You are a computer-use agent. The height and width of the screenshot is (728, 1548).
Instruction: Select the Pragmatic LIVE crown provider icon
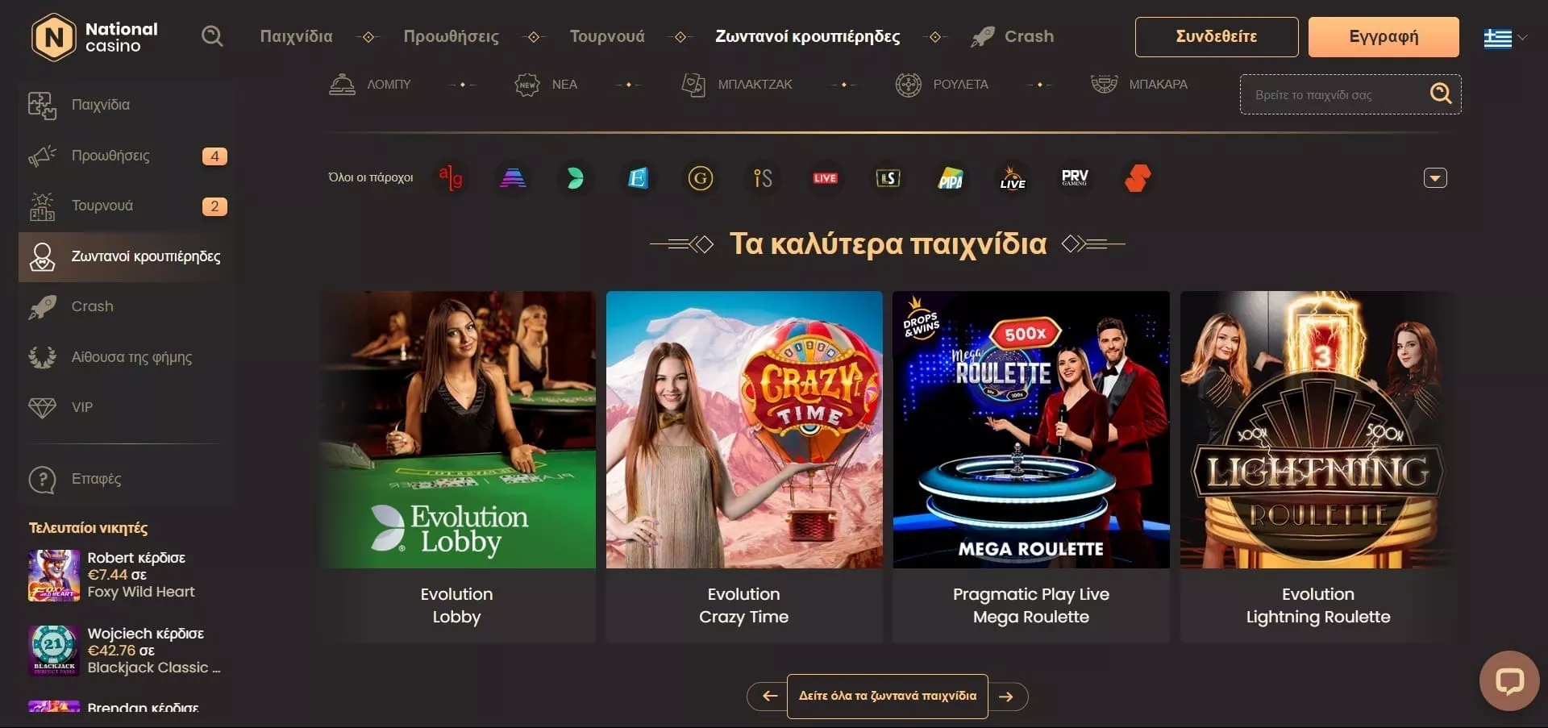pos(1013,177)
